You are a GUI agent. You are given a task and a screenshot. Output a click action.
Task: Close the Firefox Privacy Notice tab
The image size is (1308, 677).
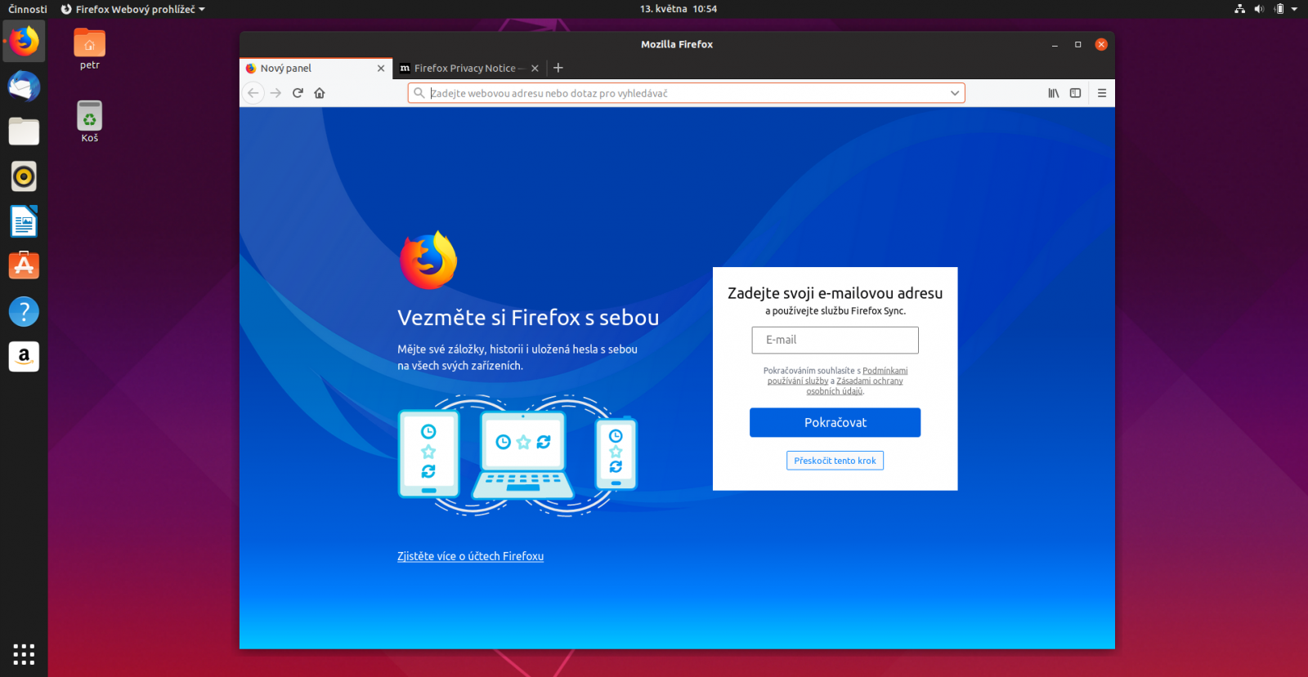tap(535, 69)
